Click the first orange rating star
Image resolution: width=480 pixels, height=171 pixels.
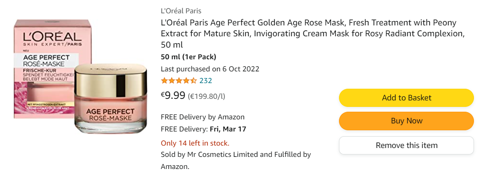pos(164,81)
